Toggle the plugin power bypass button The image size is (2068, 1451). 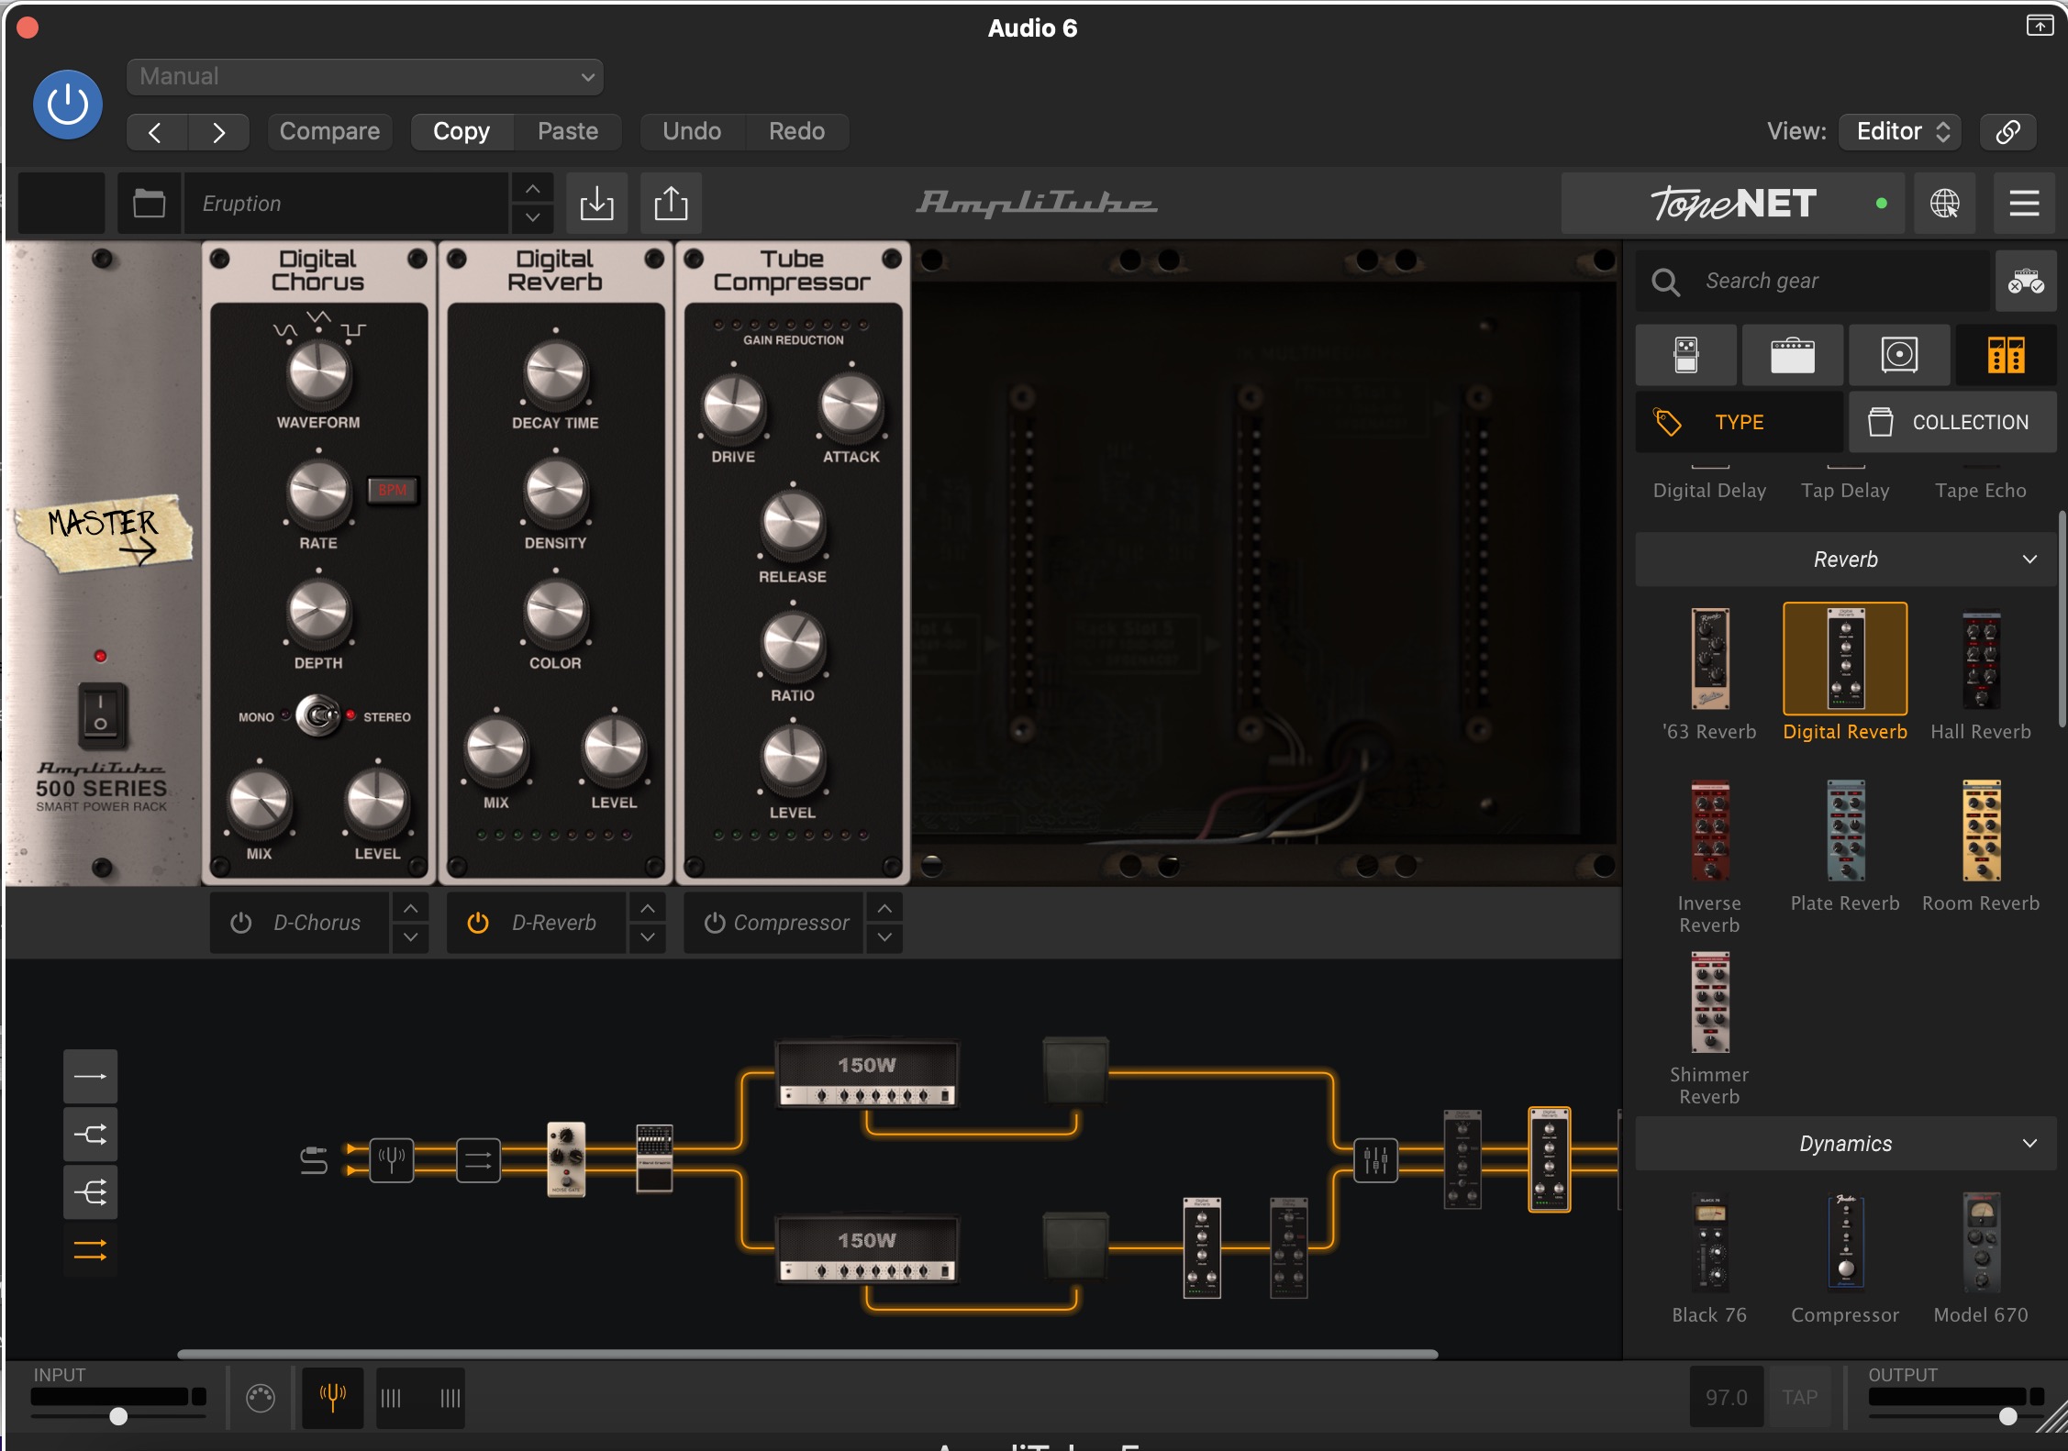point(68,105)
